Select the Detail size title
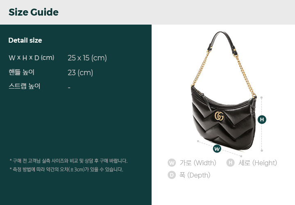This screenshot has width=295, height=205. 25,40
